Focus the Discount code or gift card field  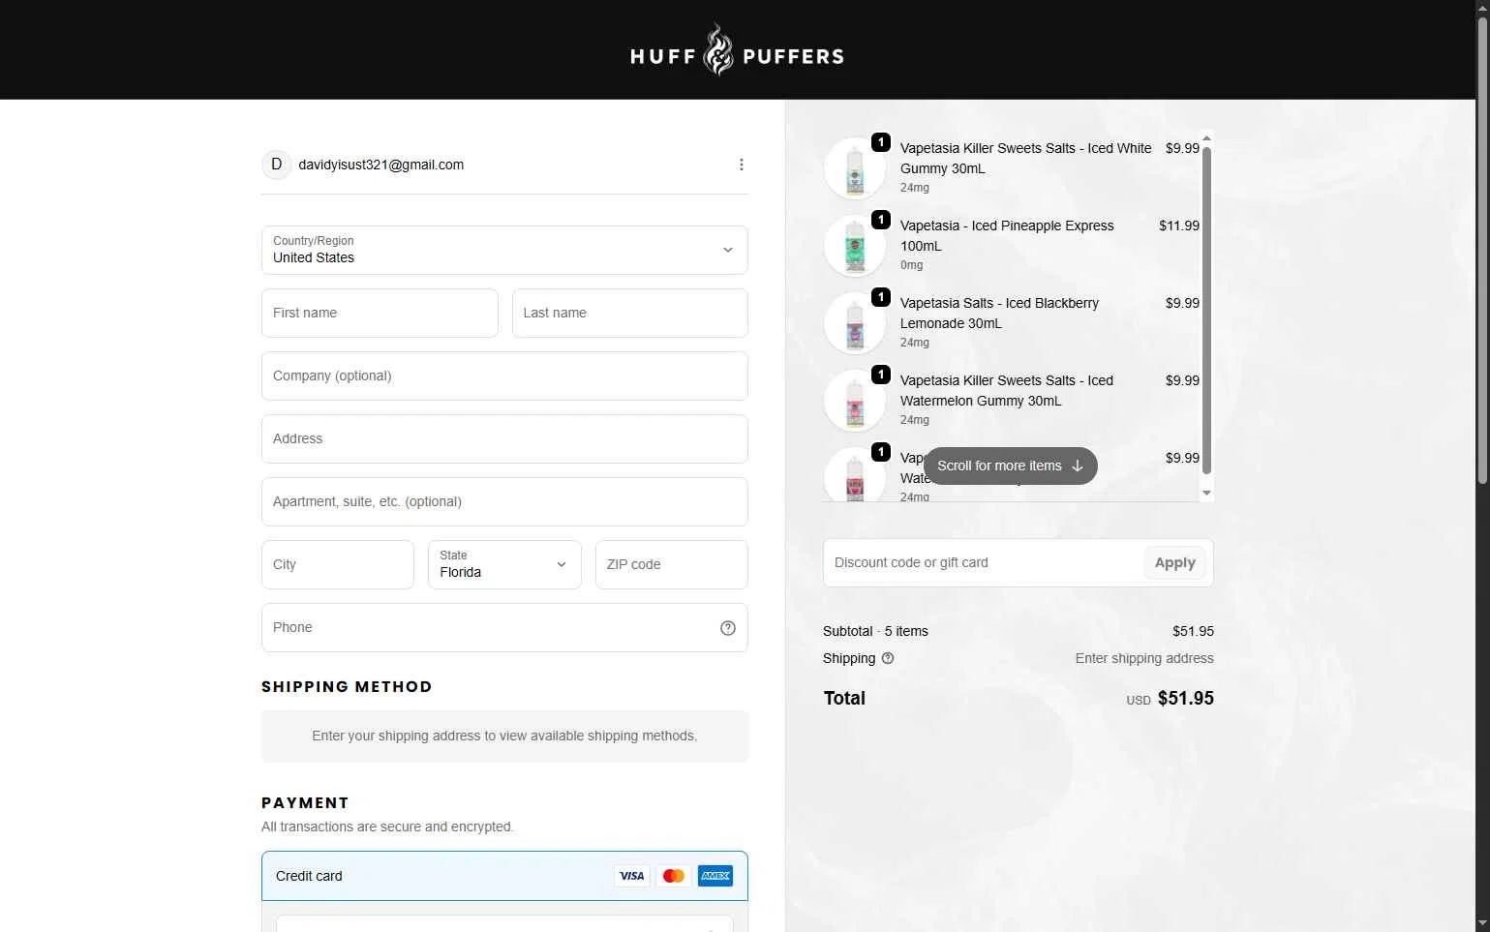984,563
